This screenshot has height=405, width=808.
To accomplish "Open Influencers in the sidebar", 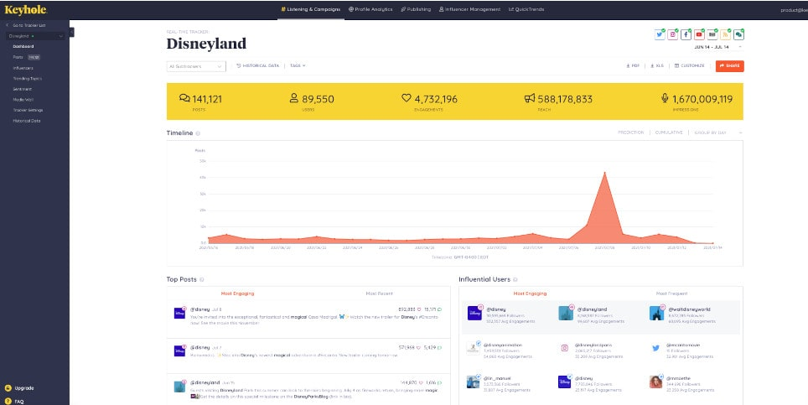I will click(x=23, y=68).
